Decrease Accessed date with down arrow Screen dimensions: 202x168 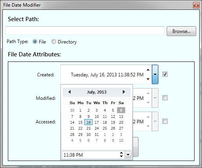click(148, 126)
